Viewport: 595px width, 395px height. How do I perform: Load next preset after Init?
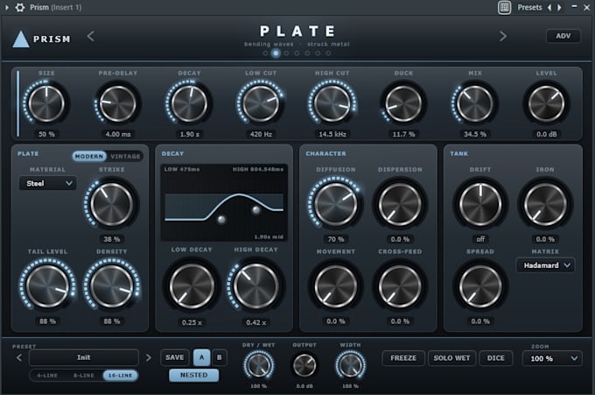click(149, 357)
